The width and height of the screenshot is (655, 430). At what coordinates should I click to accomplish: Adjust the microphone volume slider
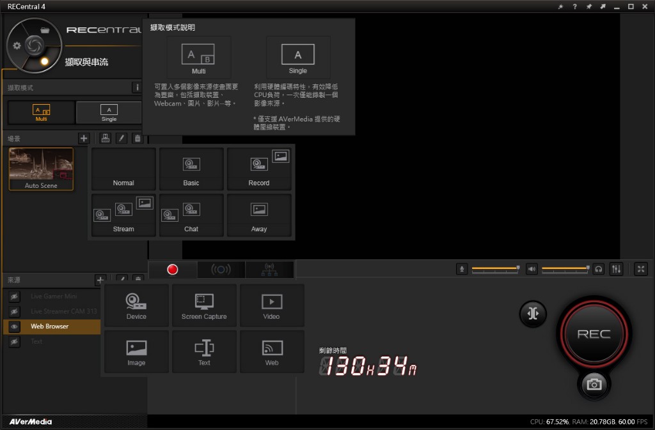coord(495,269)
